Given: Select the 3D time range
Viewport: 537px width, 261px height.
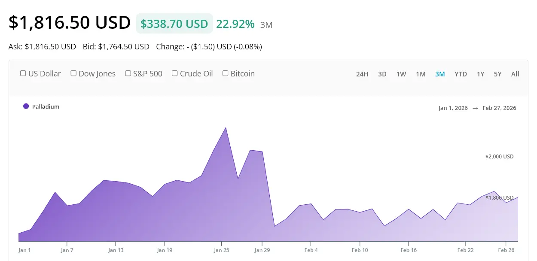Looking at the screenshot, I should tap(382, 74).
